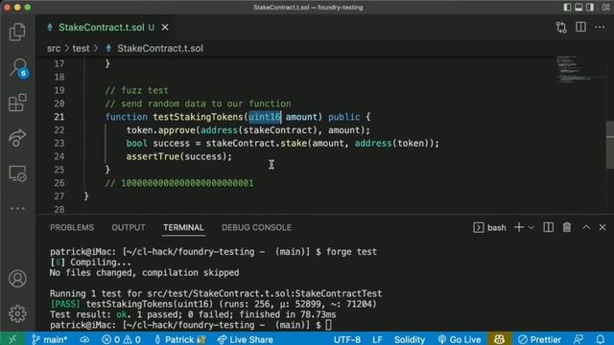The image size is (614, 345).
Task: Click the Copilot status icon
Action: tap(499, 339)
